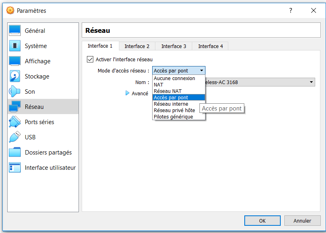Select the Interface utilisateur icon
The height and width of the screenshot is (233, 326).
tap(15, 168)
